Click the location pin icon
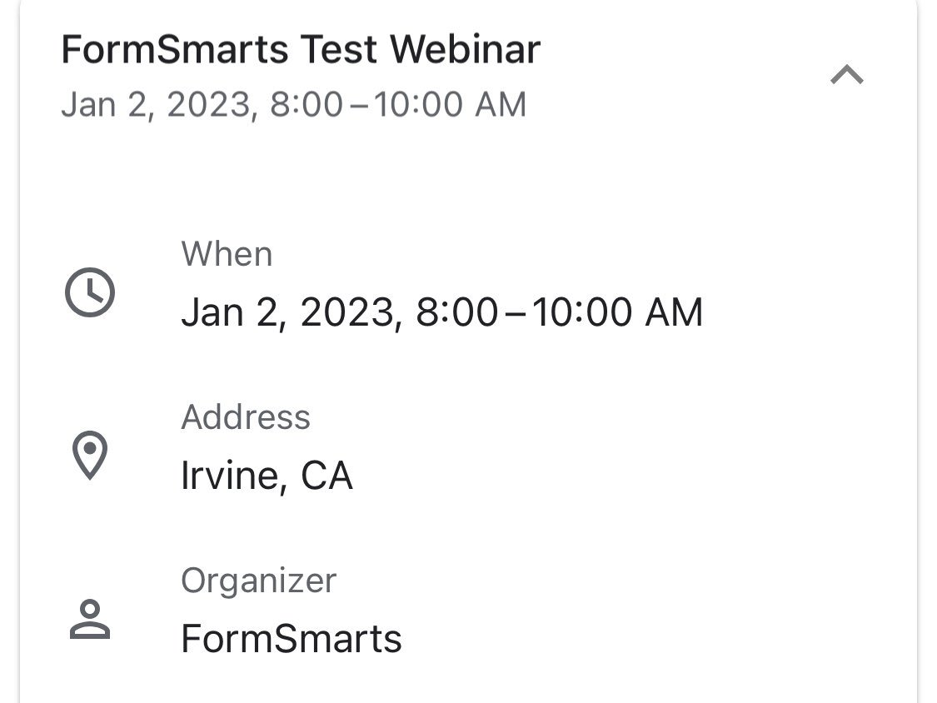The width and height of the screenshot is (937, 703). [90, 455]
